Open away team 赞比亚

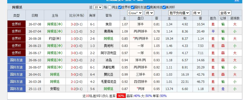pyautogui.click(x=108, y=74)
